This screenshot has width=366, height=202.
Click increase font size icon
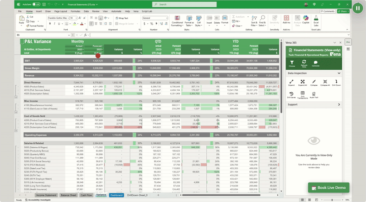(80, 18)
